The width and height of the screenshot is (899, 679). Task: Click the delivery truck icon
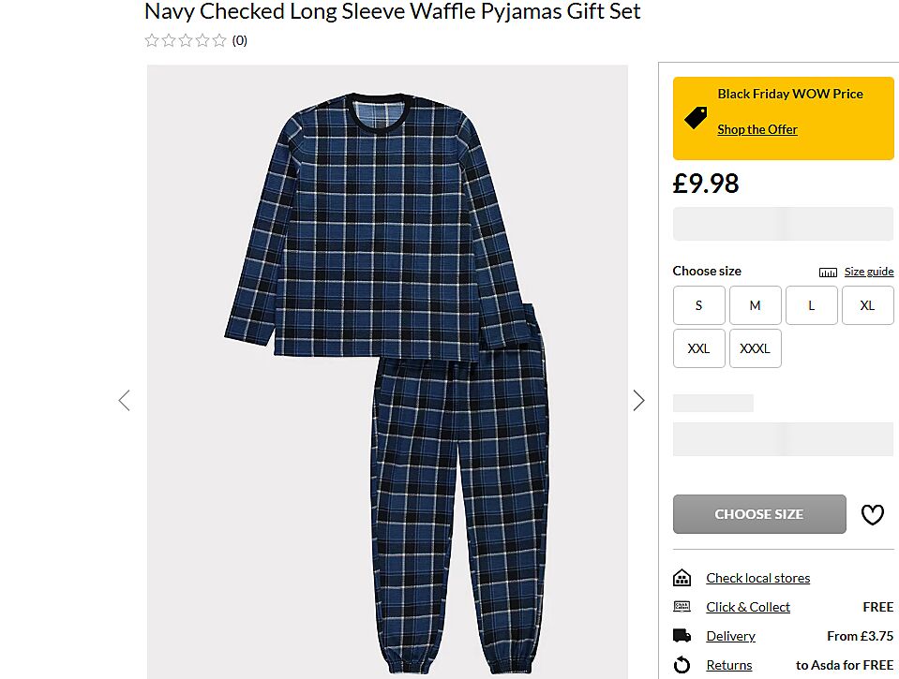(682, 636)
